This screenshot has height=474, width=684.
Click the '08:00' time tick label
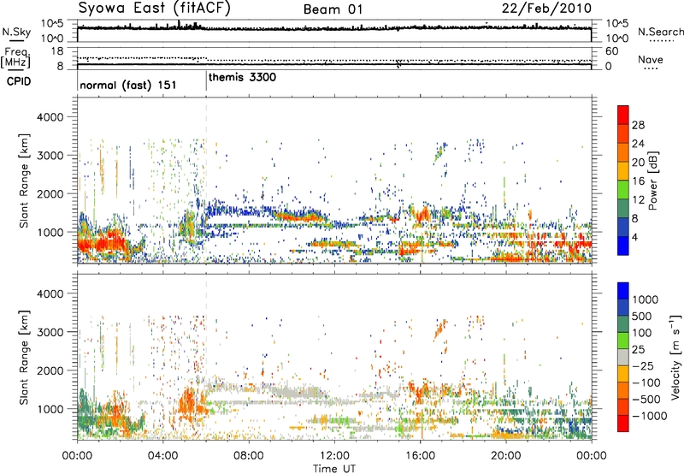[249, 456]
